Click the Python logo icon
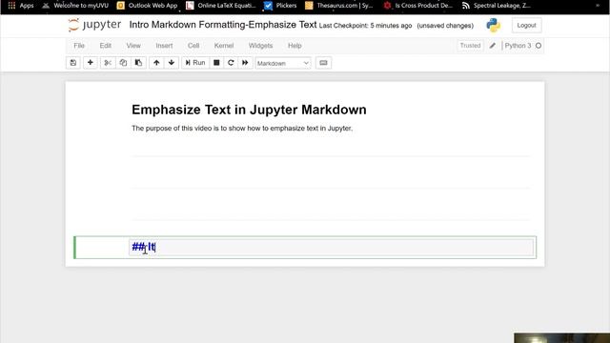 click(x=494, y=26)
